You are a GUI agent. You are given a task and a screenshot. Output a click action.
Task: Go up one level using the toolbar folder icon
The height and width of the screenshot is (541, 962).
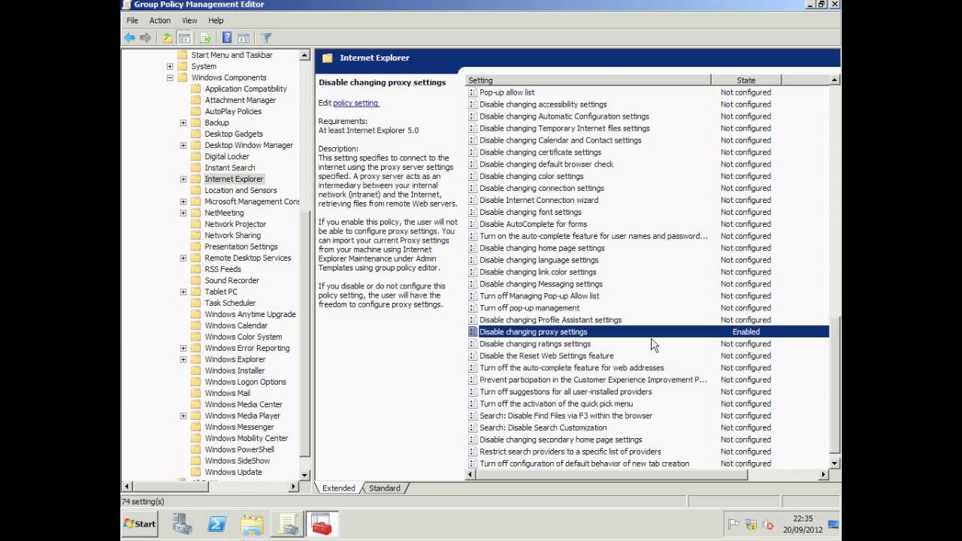coord(168,38)
